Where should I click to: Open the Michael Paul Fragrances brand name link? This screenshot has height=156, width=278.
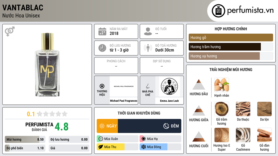124,101
